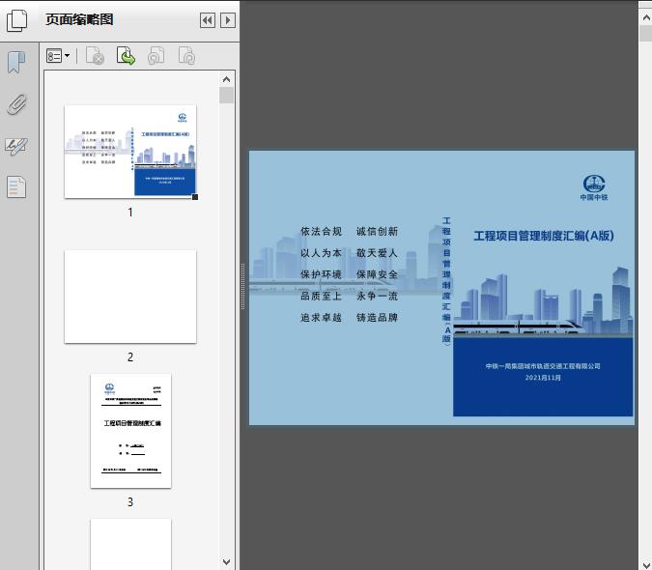Open the Page Thumbnails panel icon
652x570 pixels.
[16, 20]
